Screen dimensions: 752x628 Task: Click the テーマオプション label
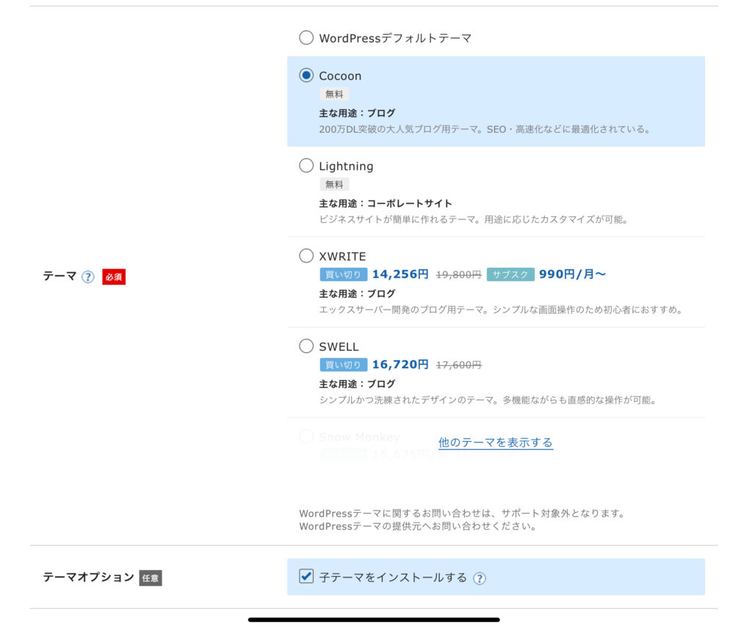[89, 577]
